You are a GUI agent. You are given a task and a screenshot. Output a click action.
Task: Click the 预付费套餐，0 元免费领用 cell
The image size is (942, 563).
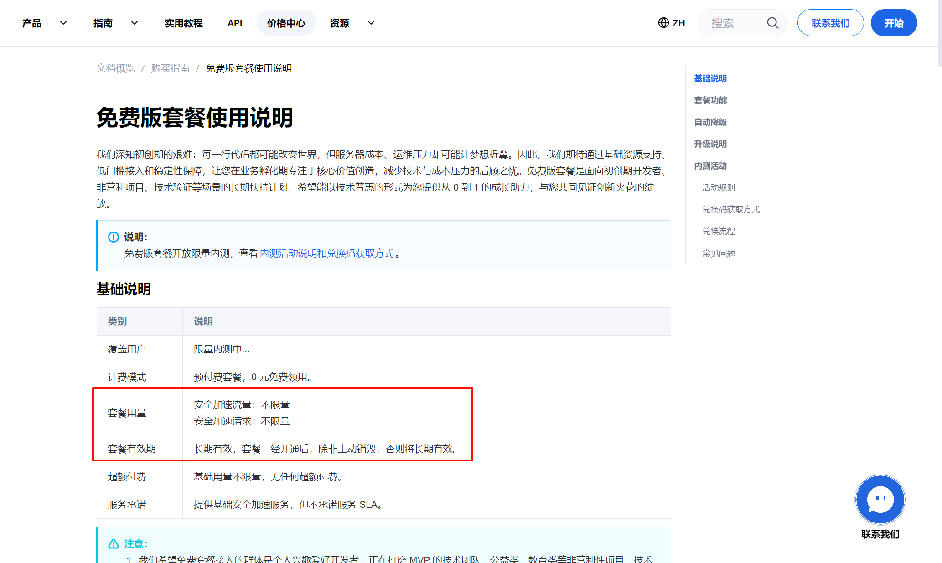pyautogui.click(x=427, y=377)
